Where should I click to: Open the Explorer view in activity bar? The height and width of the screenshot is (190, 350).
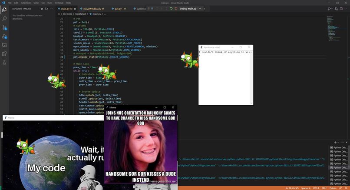(4, 10)
